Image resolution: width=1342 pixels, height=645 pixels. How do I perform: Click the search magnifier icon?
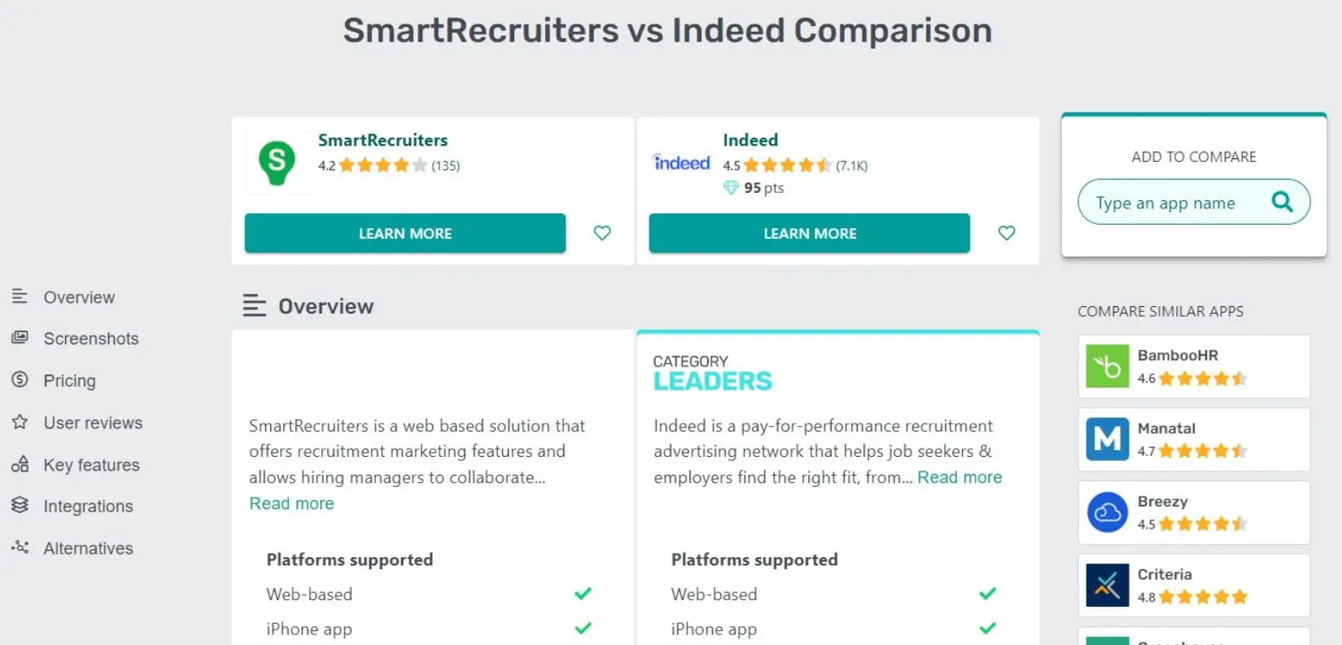1282,202
